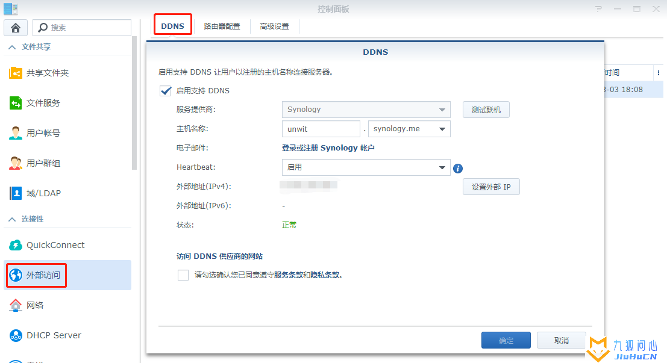Switch to 路由器配置 tab
The width and height of the screenshot is (667, 363).
point(222,26)
